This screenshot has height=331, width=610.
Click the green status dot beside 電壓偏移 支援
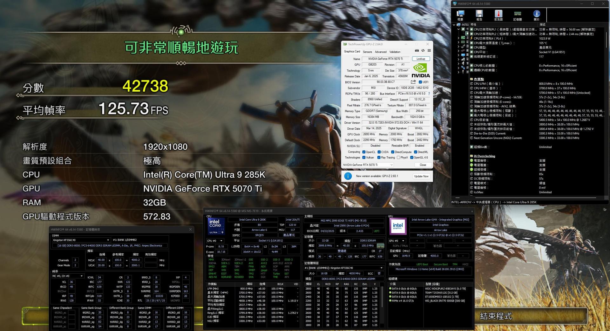(471, 160)
